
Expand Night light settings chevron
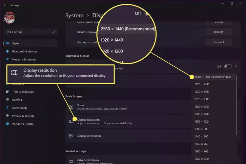tap(236, 66)
